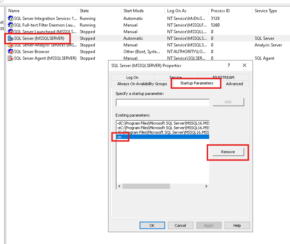Open the FILESTREAM tab
Image resolution: width=290 pixels, height=244 pixels.
tap(223, 77)
